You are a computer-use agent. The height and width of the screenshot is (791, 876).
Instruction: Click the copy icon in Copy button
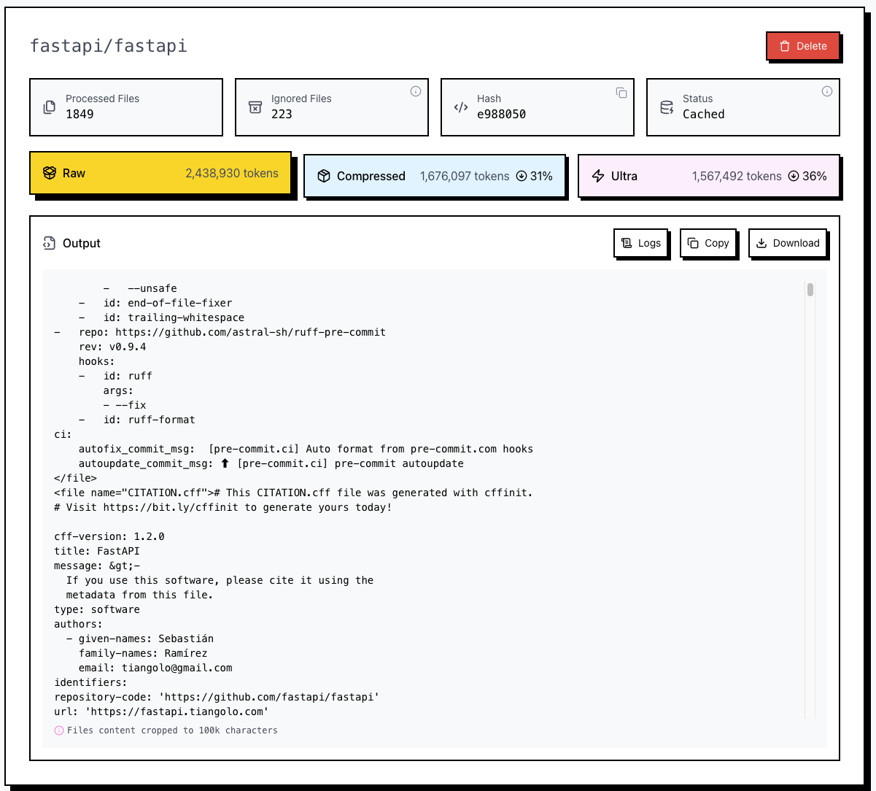coord(694,243)
